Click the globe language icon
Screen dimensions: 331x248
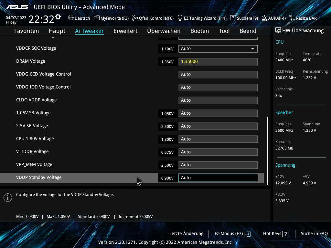pyautogui.click(x=71, y=18)
